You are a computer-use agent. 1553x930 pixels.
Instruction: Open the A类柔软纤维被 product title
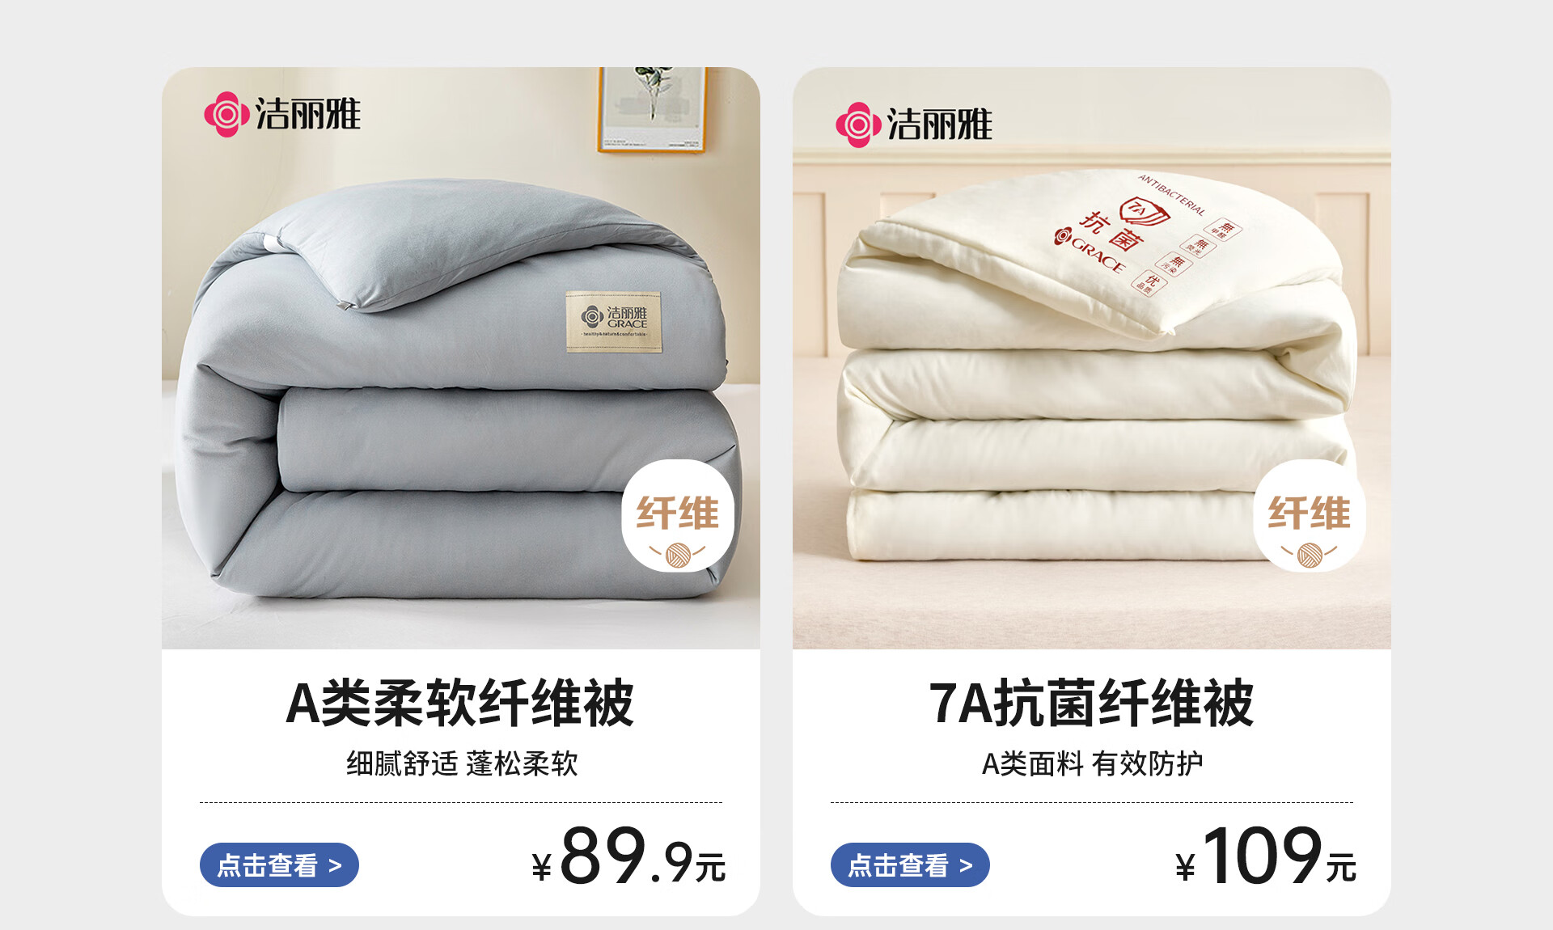coord(460,703)
